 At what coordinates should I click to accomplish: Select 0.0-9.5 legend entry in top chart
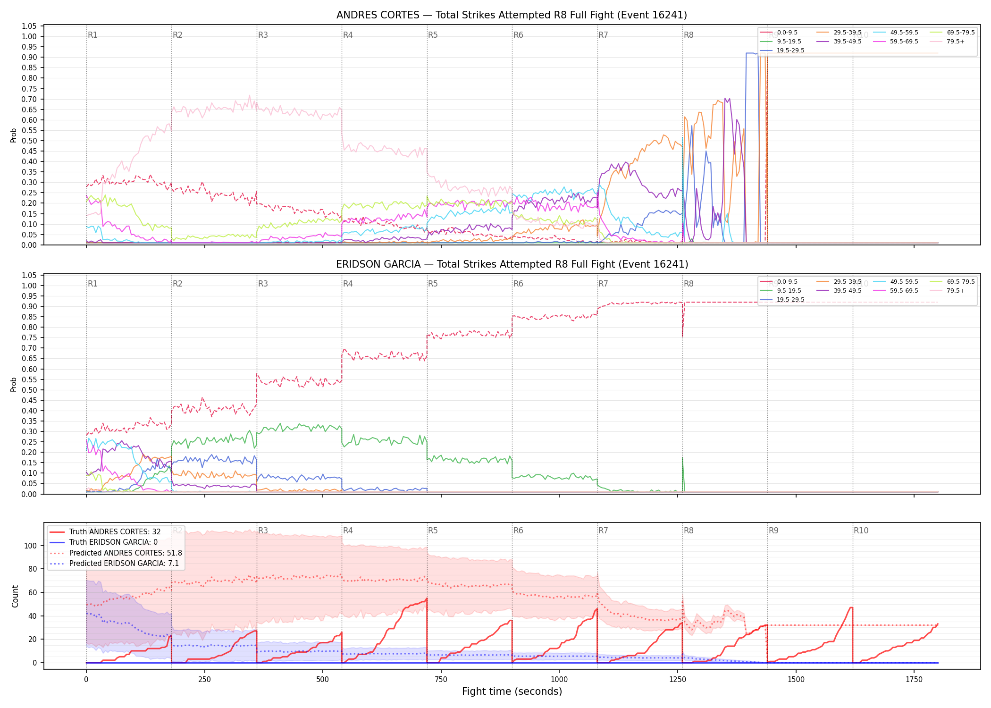click(x=779, y=33)
